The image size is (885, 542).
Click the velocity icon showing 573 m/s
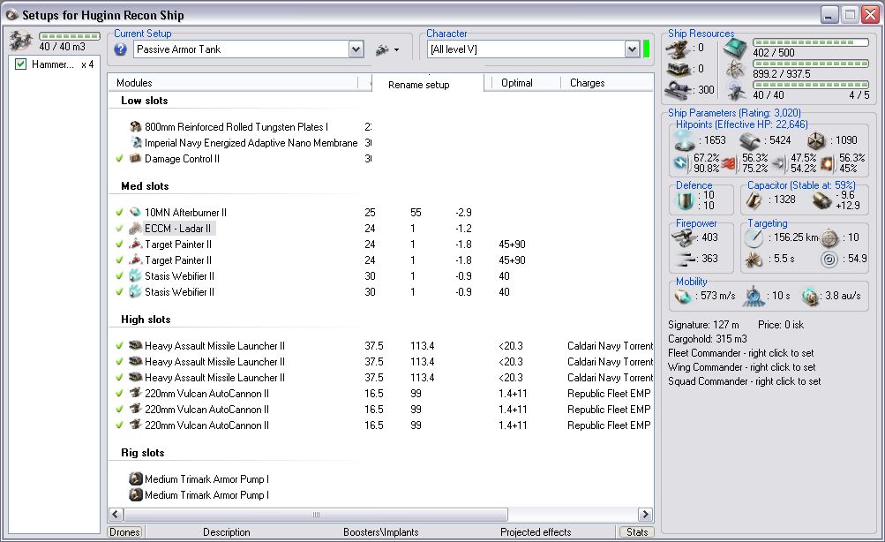point(683,296)
